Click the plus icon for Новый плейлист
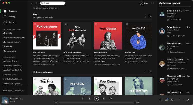This screenshot has width=193, height=105. point(5,91)
